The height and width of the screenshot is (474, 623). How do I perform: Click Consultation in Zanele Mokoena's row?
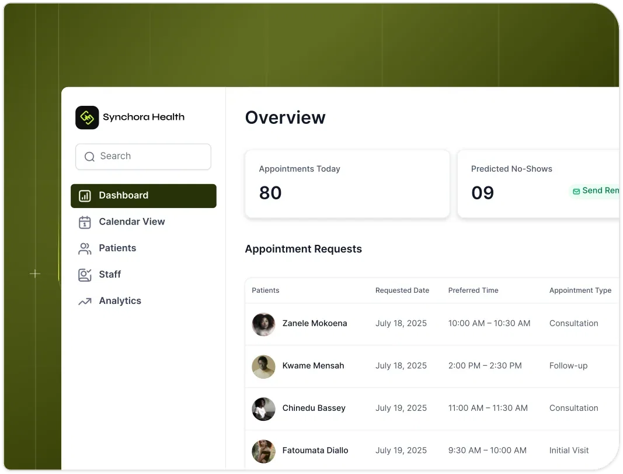point(574,323)
